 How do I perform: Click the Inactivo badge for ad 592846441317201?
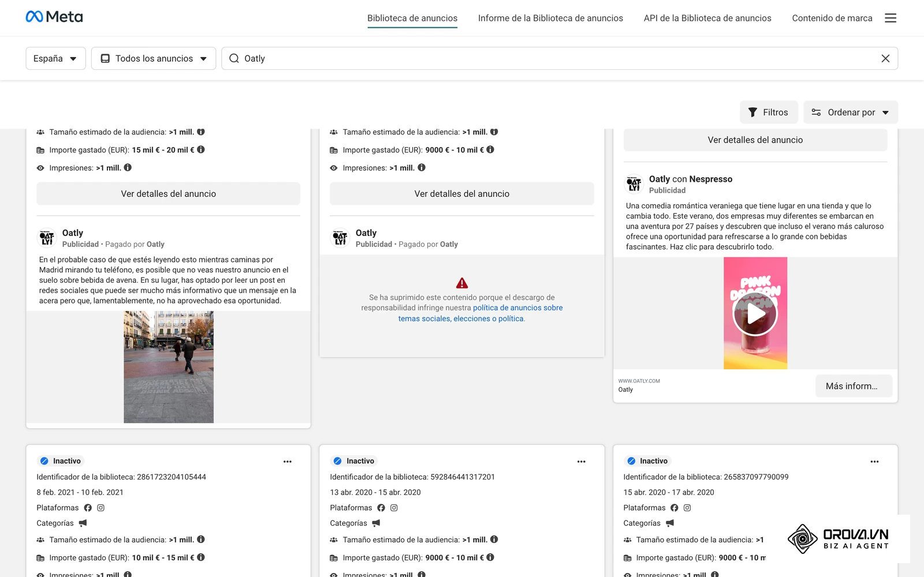[x=355, y=461]
